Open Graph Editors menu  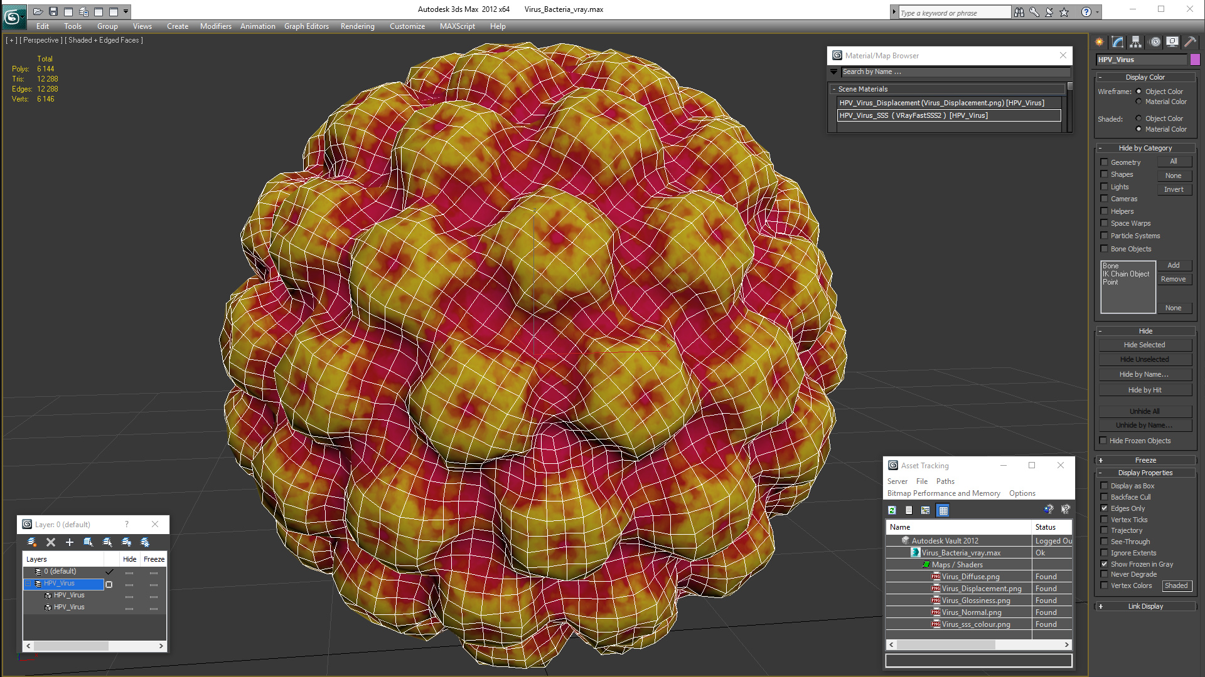306,26
